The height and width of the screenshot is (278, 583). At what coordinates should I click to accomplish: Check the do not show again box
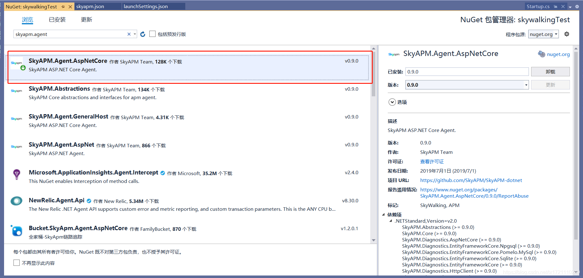(17, 263)
